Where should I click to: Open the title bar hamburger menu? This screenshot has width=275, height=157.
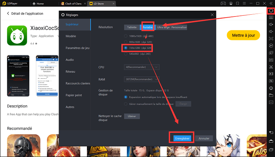point(244,3)
